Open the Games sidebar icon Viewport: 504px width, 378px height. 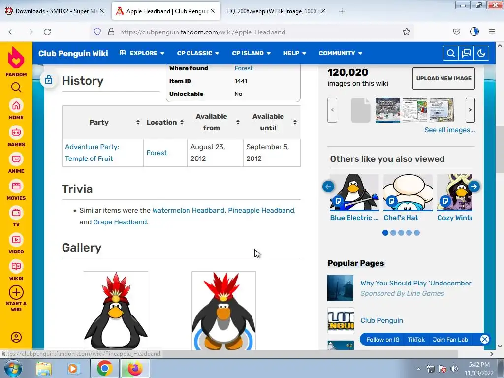pyautogui.click(x=16, y=132)
